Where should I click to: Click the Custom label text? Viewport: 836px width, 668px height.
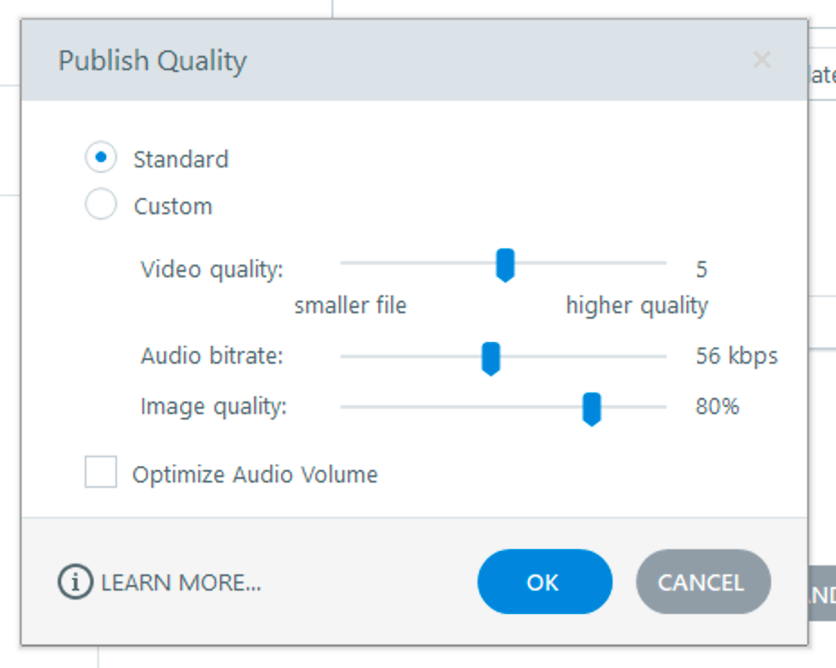point(173,206)
